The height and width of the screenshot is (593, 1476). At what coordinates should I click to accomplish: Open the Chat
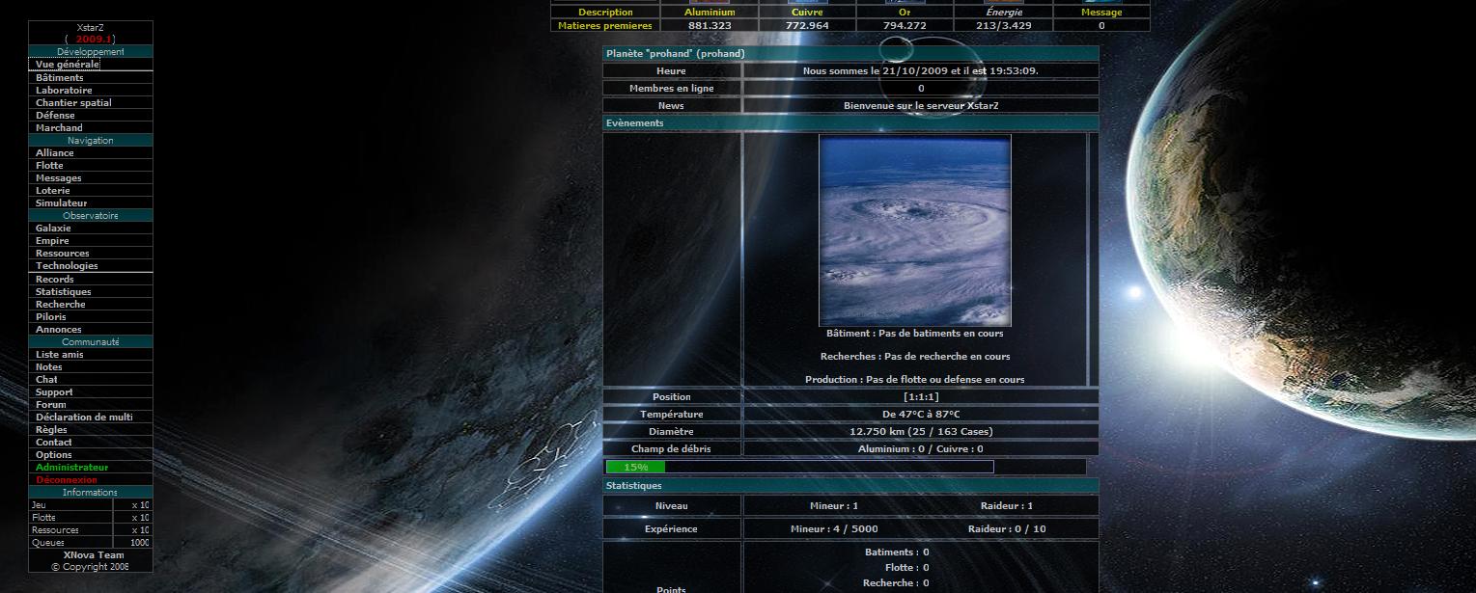tap(46, 380)
